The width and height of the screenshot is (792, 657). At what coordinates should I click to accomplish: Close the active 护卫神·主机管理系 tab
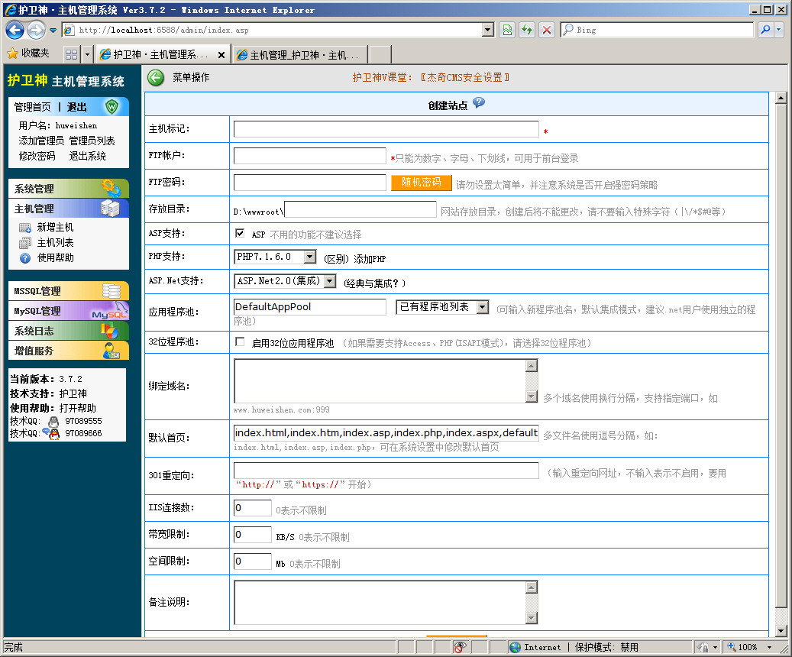[x=221, y=54]
